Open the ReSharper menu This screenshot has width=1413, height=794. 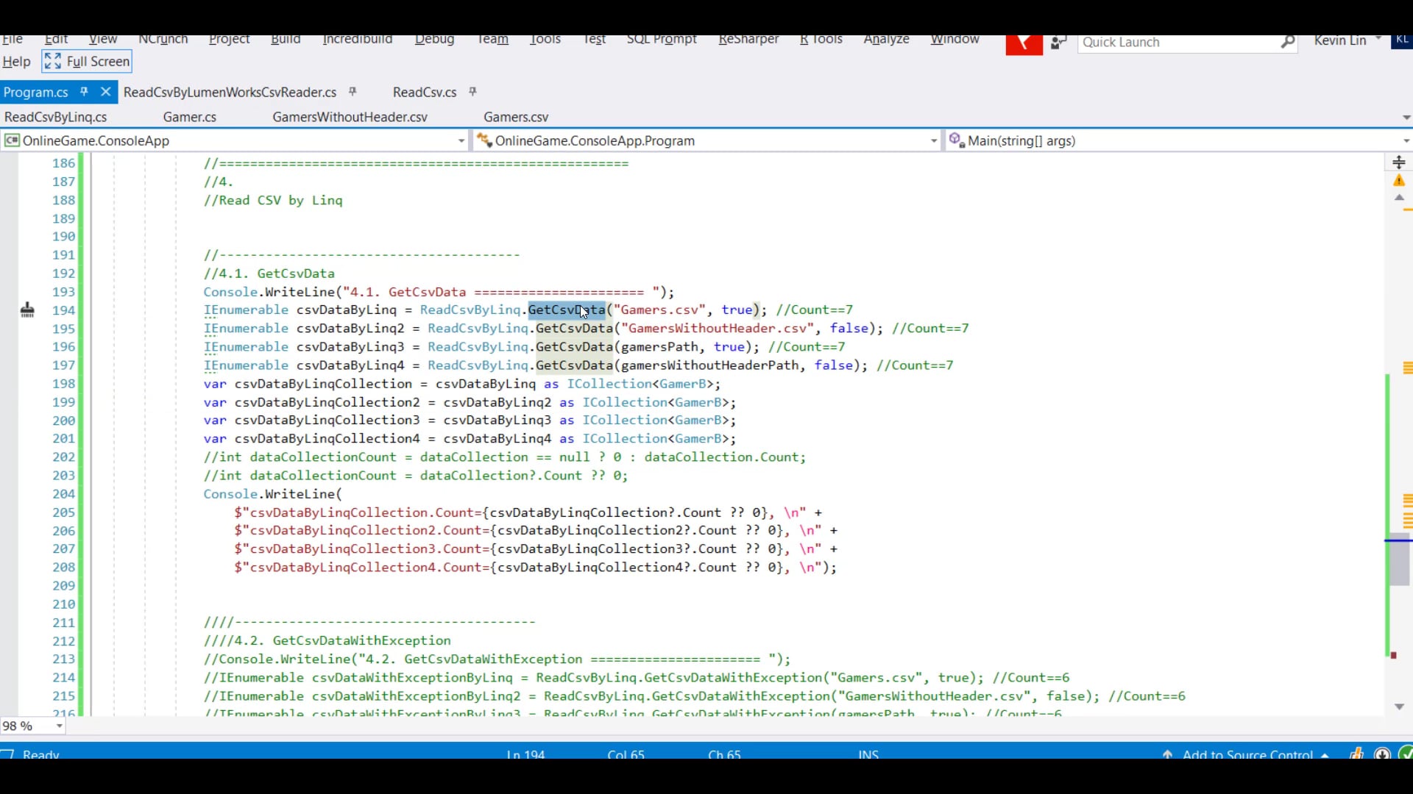pos(748,40)
